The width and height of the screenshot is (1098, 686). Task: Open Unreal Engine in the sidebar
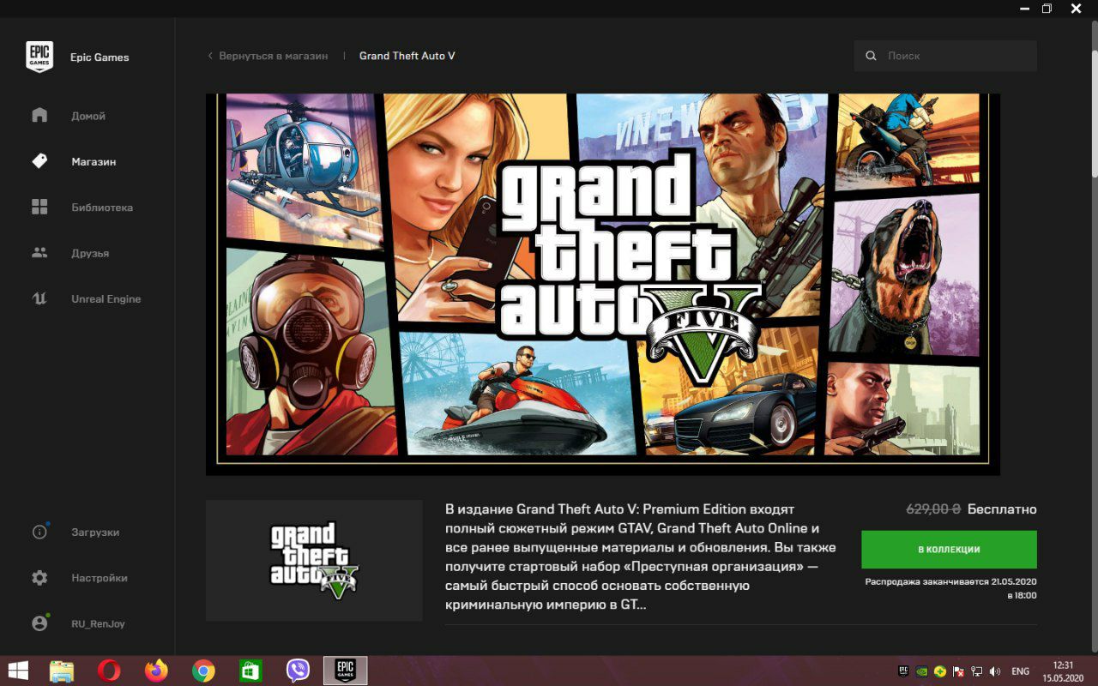point(106,299)
